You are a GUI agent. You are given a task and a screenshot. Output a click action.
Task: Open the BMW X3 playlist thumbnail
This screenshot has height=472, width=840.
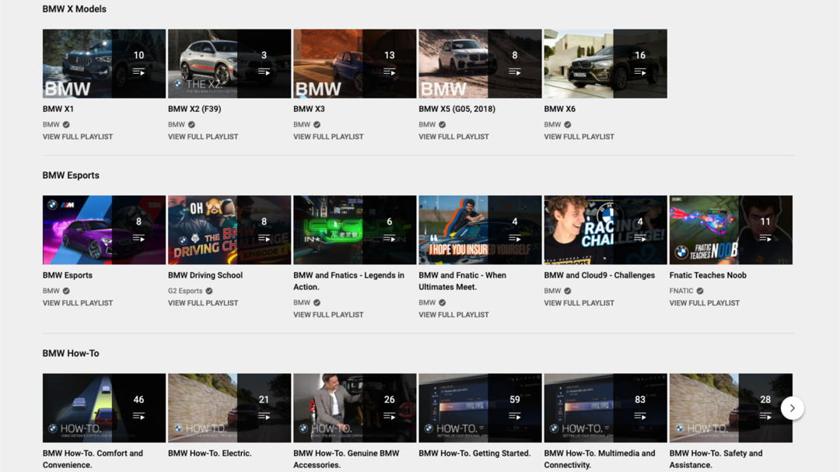355,64
